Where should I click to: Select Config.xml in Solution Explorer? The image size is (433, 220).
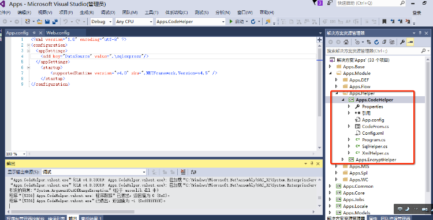click(373, 133)
